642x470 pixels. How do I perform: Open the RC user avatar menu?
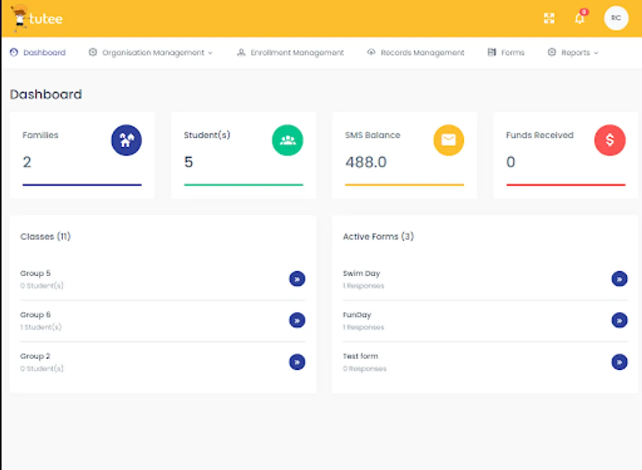(616, 18)
